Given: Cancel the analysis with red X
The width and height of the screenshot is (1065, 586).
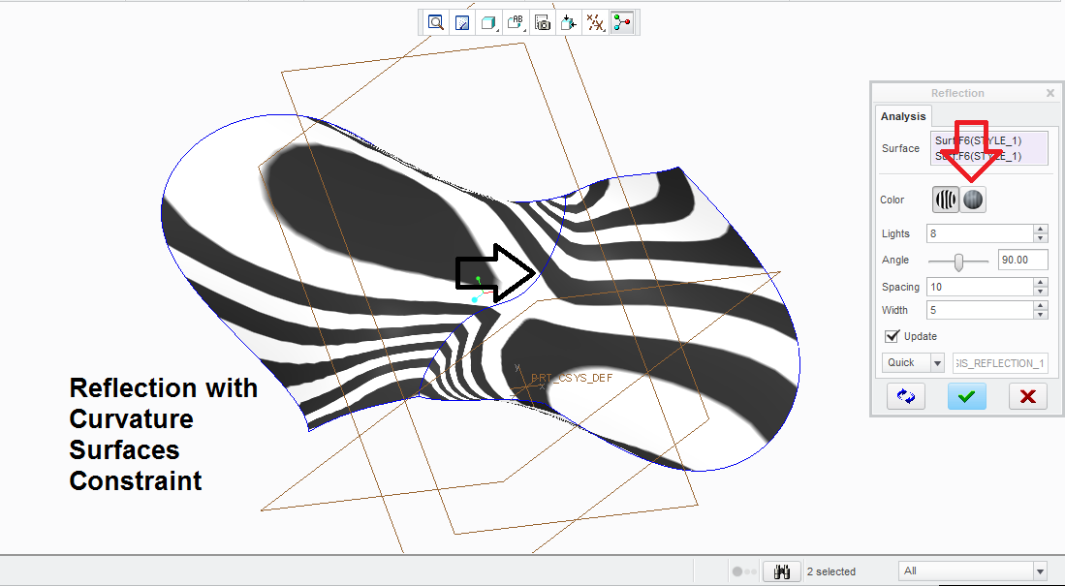Looking at the screenshot, I should (x=1027, y=396).
